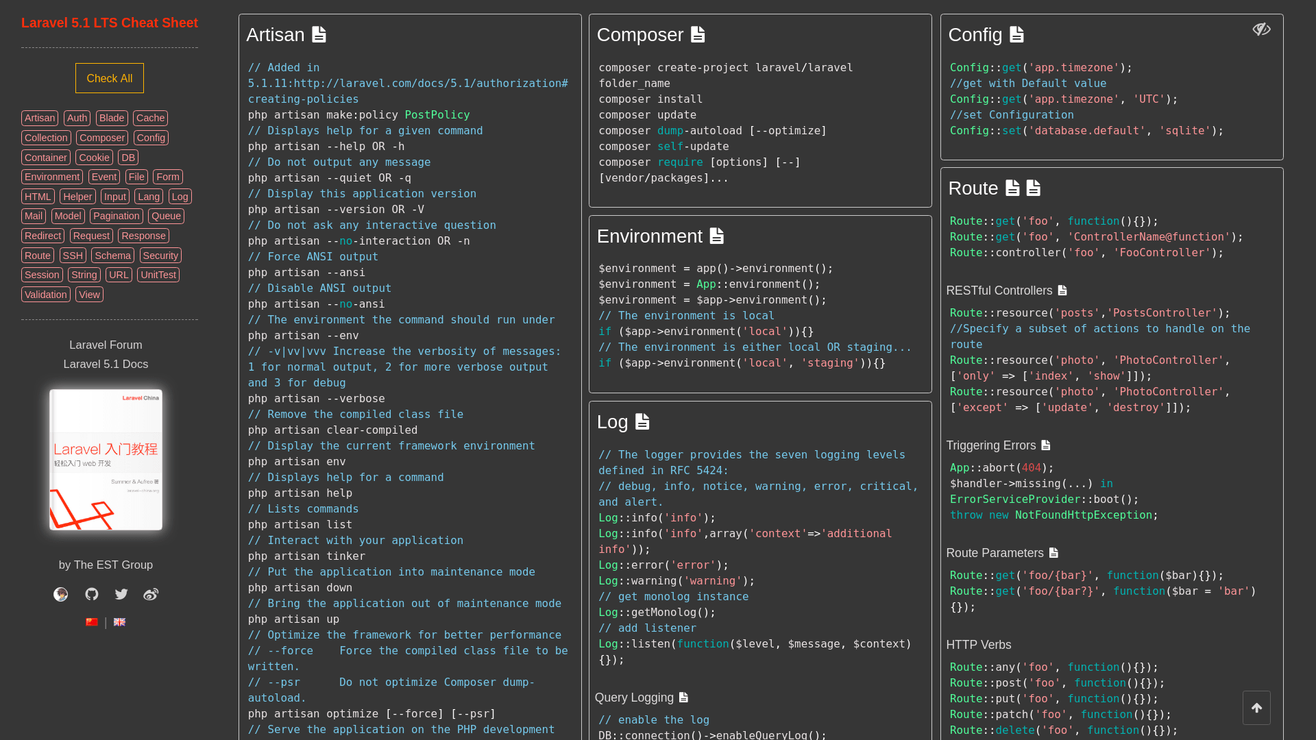1316x740 pixels.
Task: Toggle the SSH tag
Action: click(73, 256)
